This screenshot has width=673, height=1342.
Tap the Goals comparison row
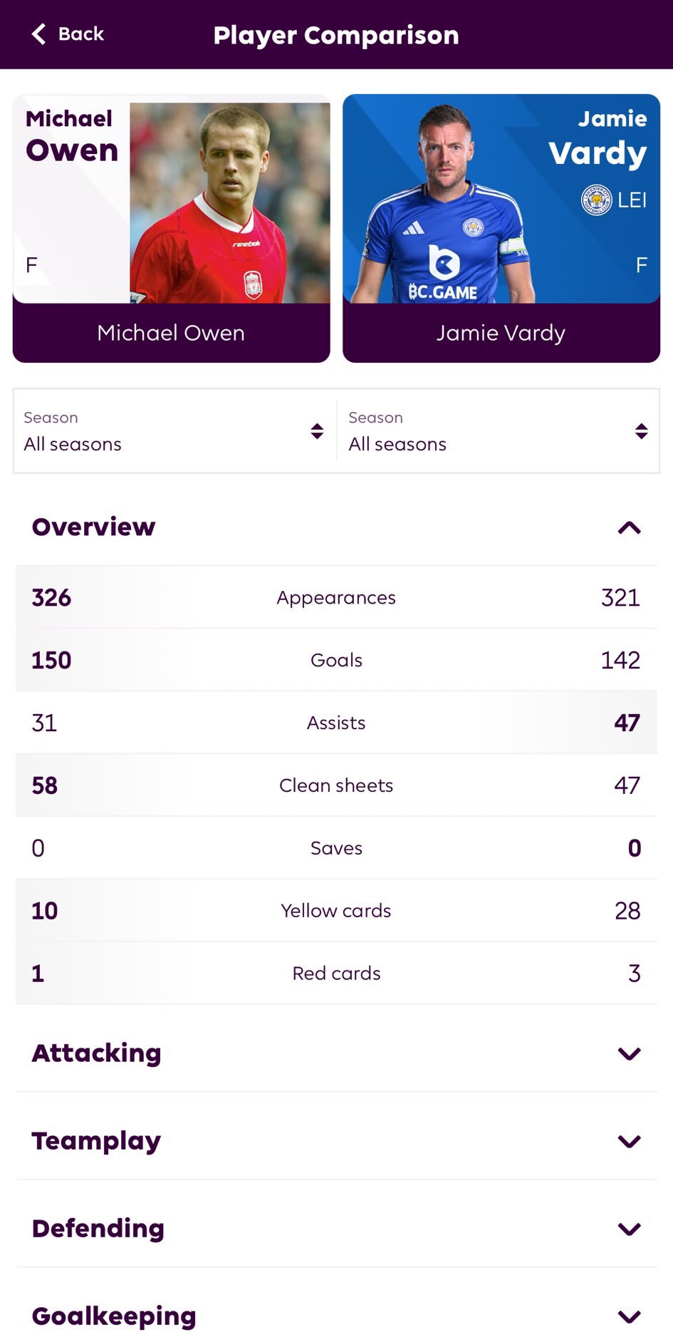pyautogui.click(x=336, y=660)
